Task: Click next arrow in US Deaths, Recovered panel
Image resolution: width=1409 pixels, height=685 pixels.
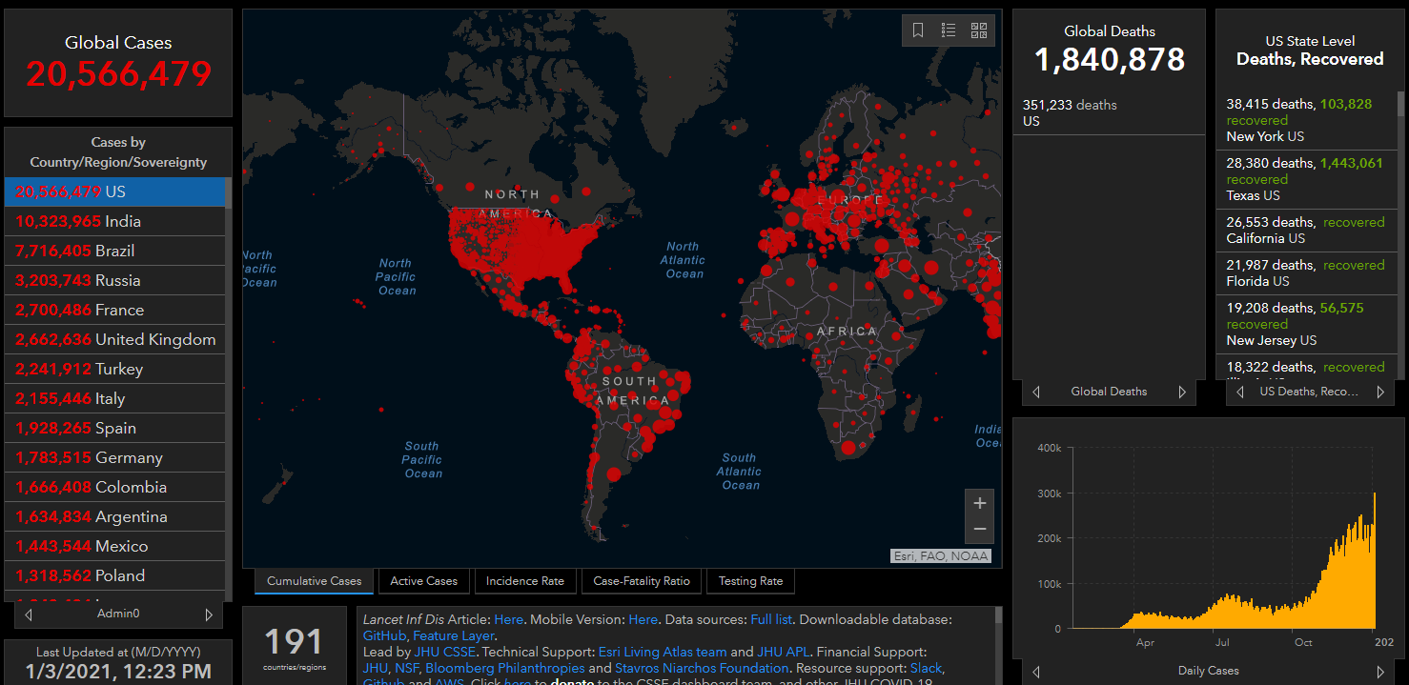Action: point(1379,392)
